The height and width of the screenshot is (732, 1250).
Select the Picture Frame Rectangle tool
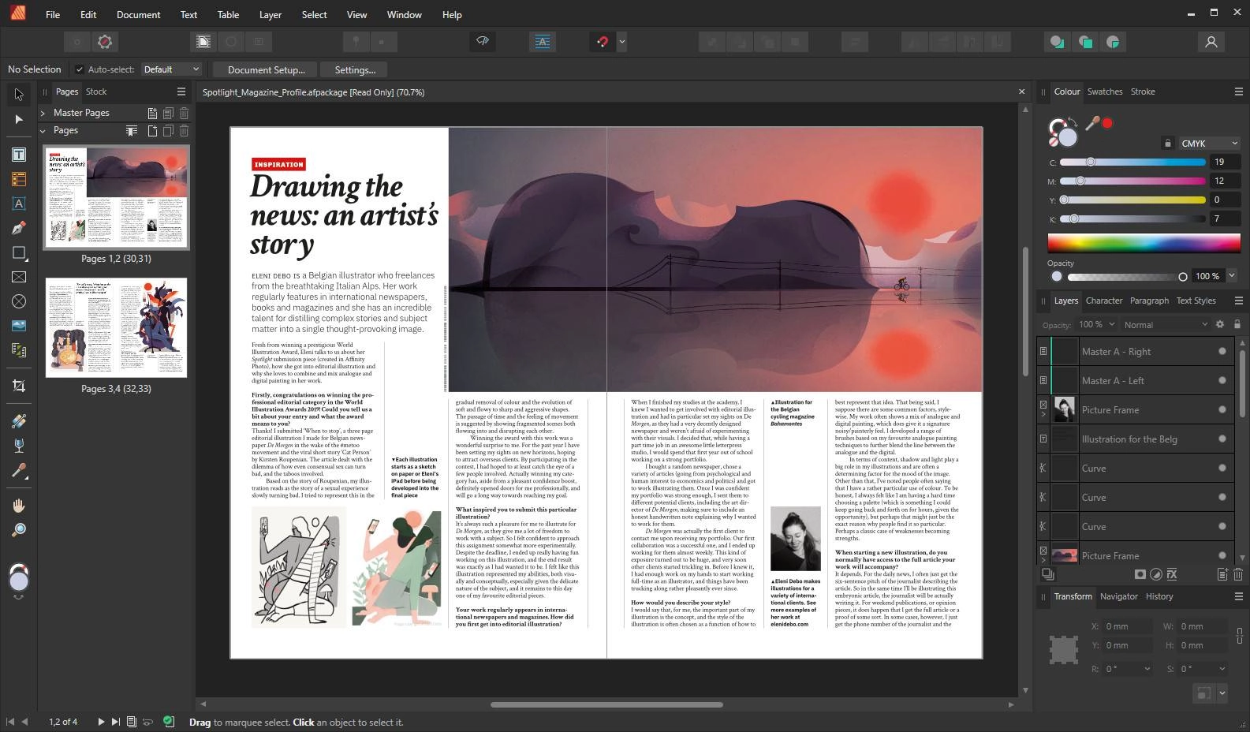(19, 277)
